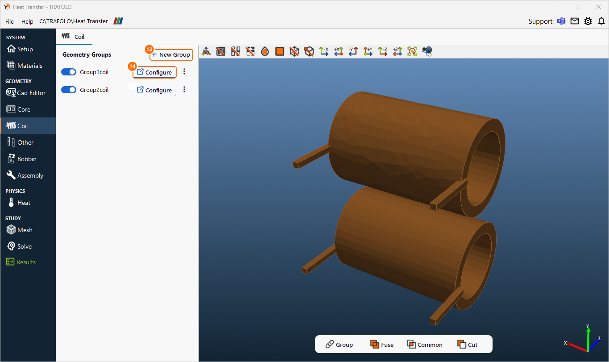Configure Group1coil
The height and width of the screenshot is (362, 609).
point(154,72)
